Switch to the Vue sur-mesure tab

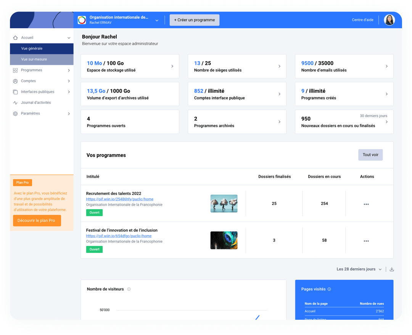(x=41, y=59)
